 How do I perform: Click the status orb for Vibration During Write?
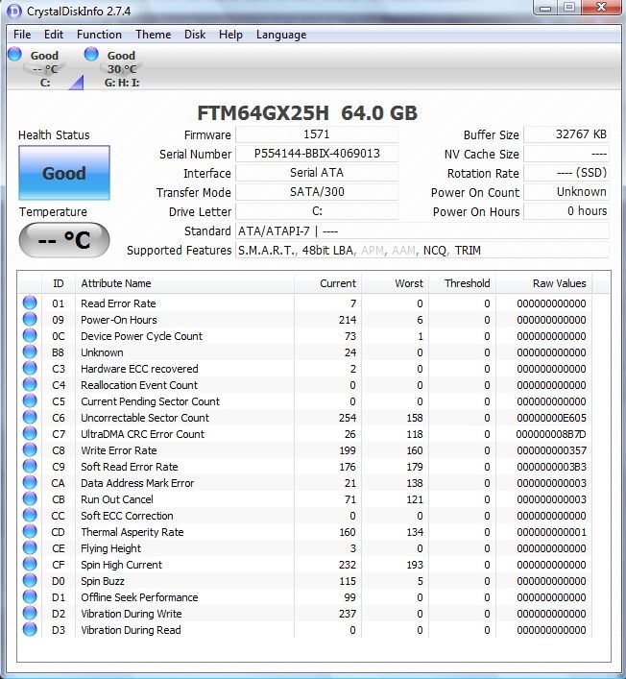[30, 613]
